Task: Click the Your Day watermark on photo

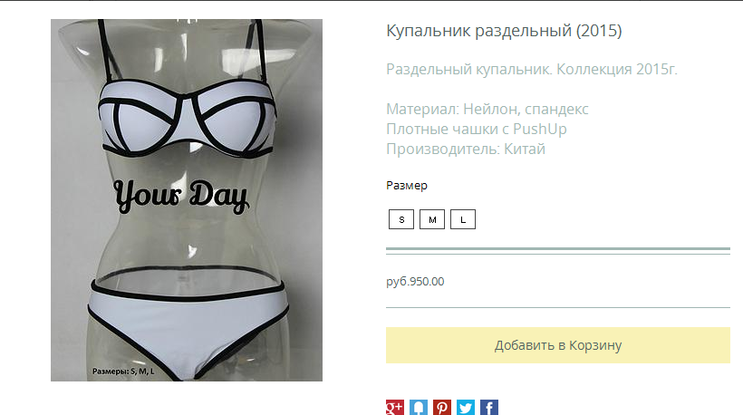Action: [181, 195]
